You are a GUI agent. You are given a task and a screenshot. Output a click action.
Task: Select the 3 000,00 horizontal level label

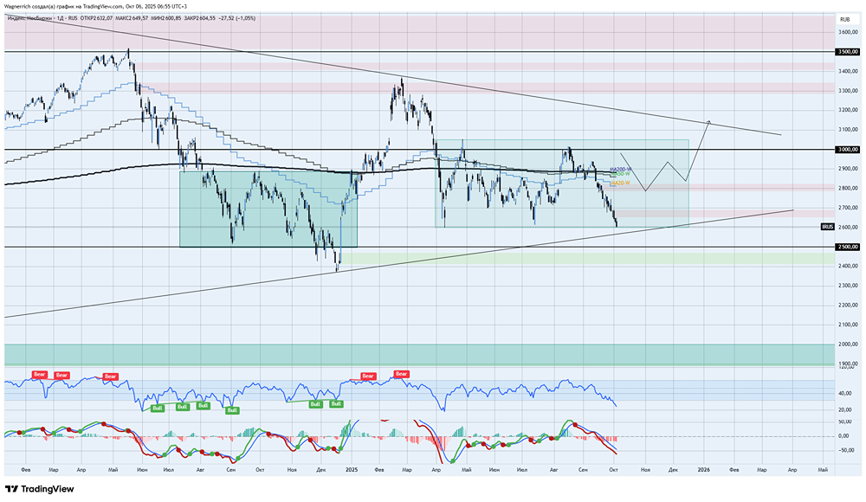848,149
